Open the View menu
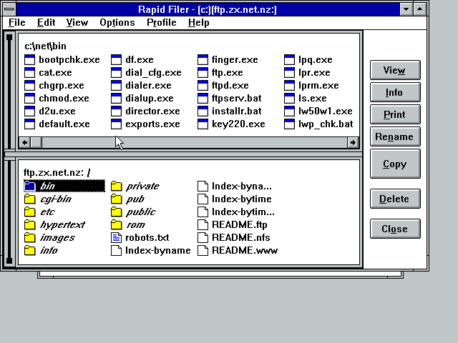 point(77,22)
